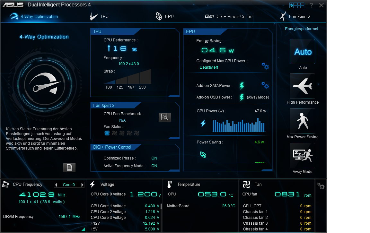
Task: Toggle Add-on SATA Power lightning icon
Action: [x=242, y=86]
